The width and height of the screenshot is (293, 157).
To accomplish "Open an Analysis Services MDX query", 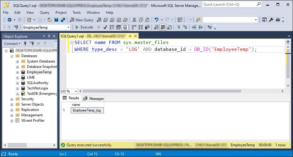I will coord(106,20).
